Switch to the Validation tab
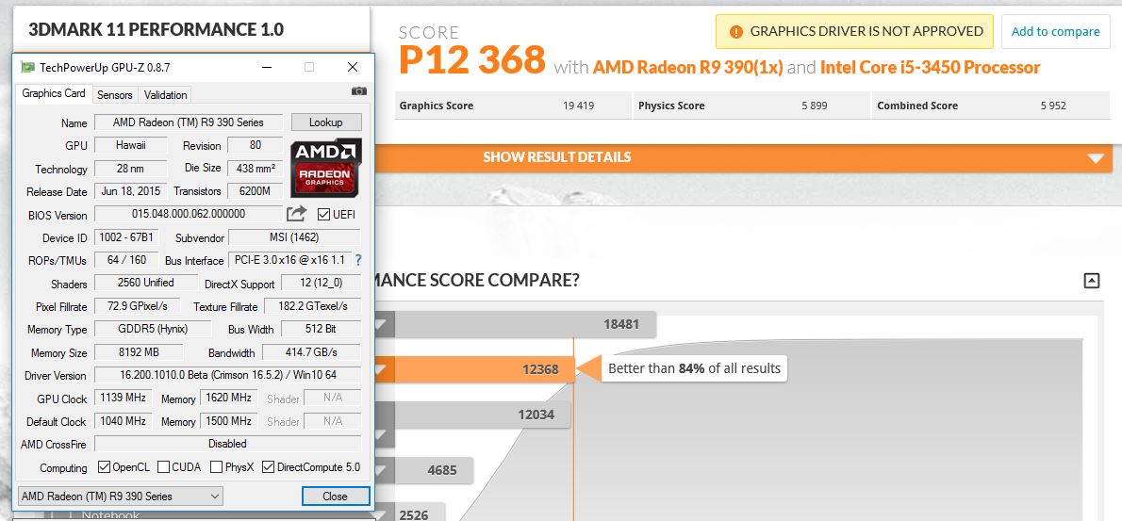 (x=165, y=94)
